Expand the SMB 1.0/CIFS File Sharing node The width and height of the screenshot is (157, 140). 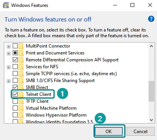point(8,81)
